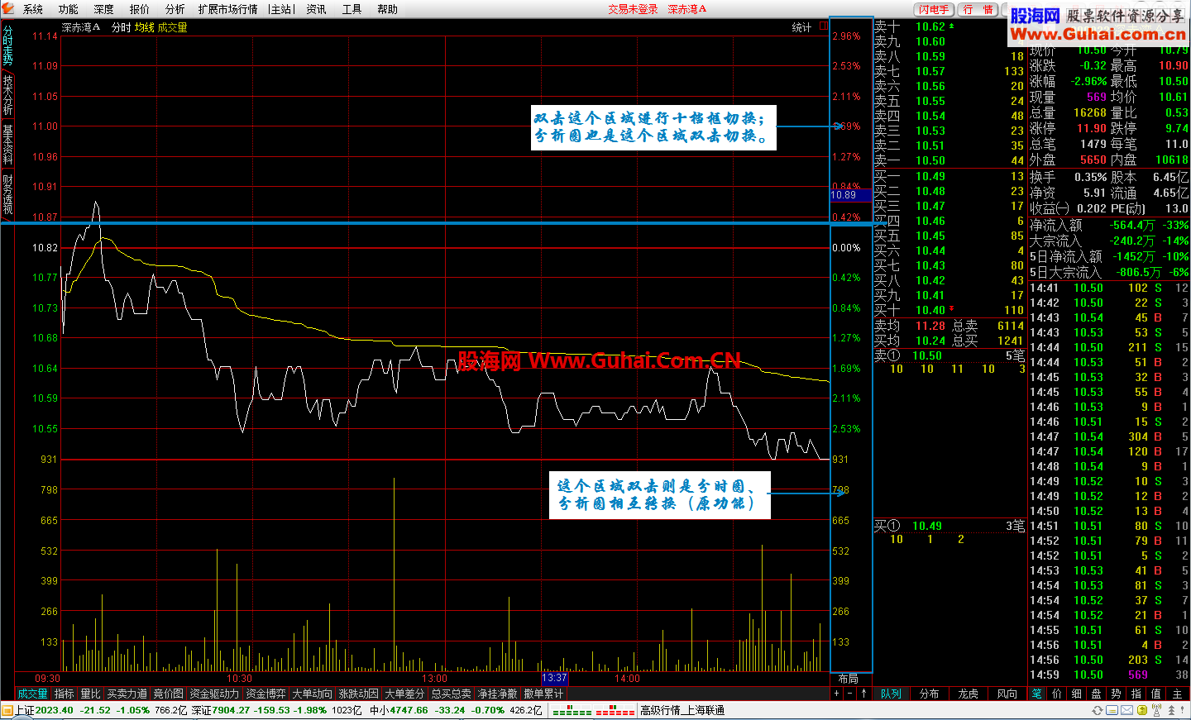Open the 报价 menu
This screenshot has height=720, width=1191.
click(140, 9)
